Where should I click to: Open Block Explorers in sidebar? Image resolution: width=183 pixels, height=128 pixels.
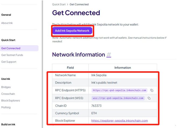(10, 100)
